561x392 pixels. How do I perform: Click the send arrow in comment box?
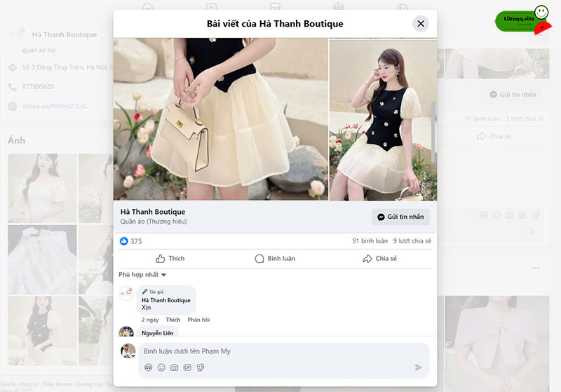tap(418, 367)
